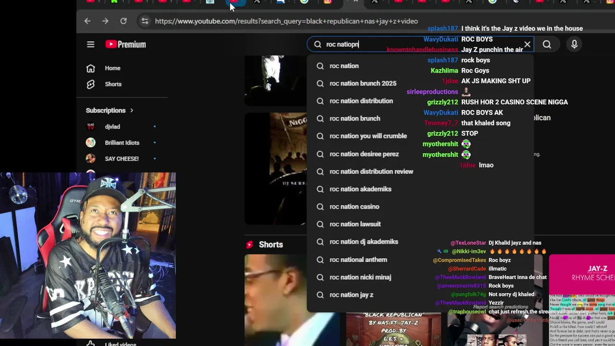The width and height of the screenshot is (615, 346).
Task: Click the YouTube Premium logo
Action: (x=125, y=44)
